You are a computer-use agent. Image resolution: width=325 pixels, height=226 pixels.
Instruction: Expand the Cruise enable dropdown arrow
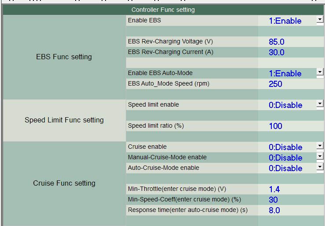pyautogui.click(x=320, y=146)
